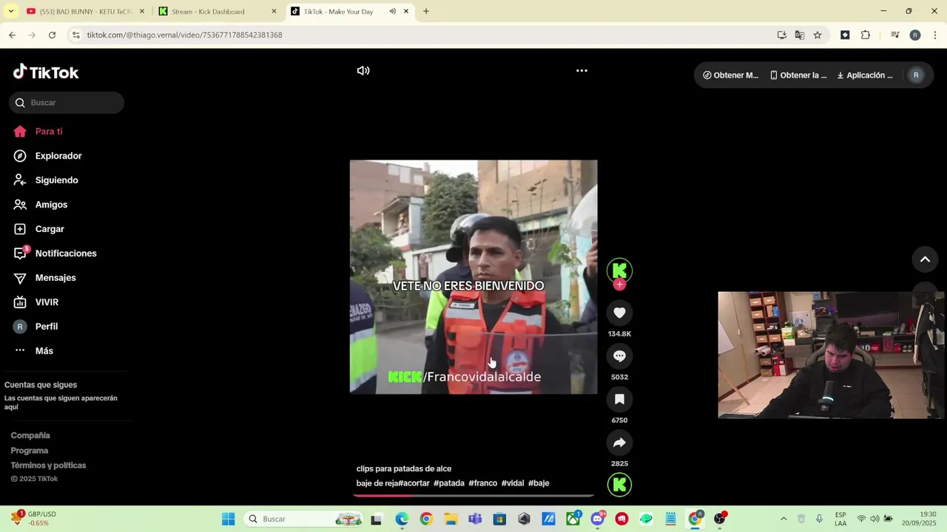Click the Aplicación download button
Screen dimensions: 947x532
coord(865,75)
